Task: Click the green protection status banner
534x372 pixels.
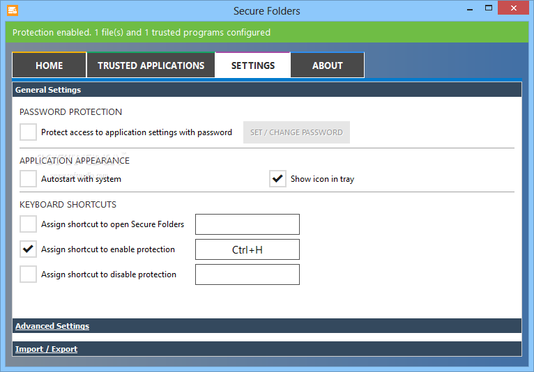Action: (x=267, y=32)
